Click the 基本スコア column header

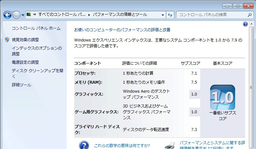click(223, 63)
